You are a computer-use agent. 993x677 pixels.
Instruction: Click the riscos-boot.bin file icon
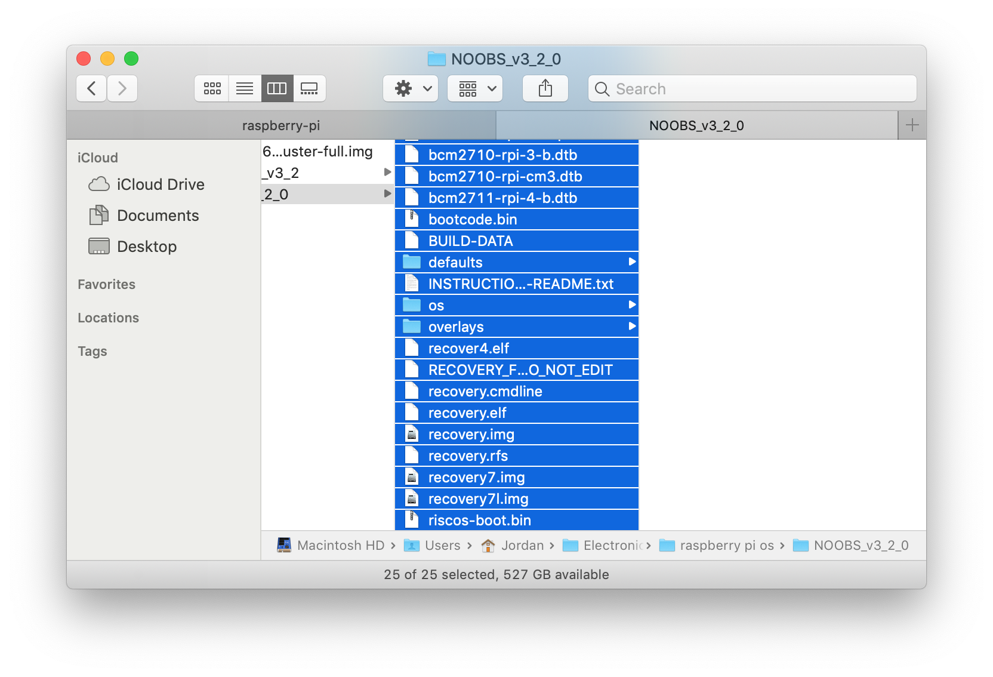click(412, 519)
